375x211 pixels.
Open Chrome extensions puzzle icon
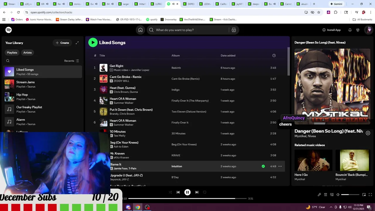pos(336,12)
